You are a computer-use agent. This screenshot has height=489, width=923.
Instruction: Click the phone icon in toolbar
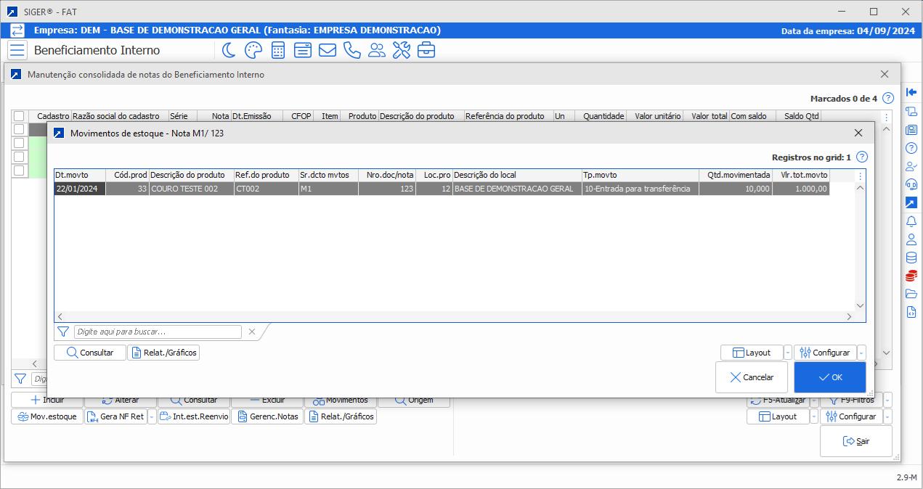pos(352,50)
